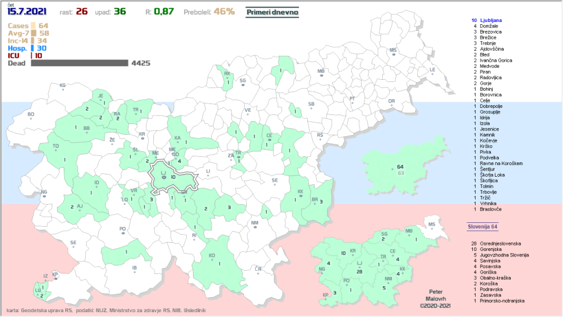The height and width of the screenshot is (317, 563).
Task: Click the PT city marker
Action: tap(352, 100)
